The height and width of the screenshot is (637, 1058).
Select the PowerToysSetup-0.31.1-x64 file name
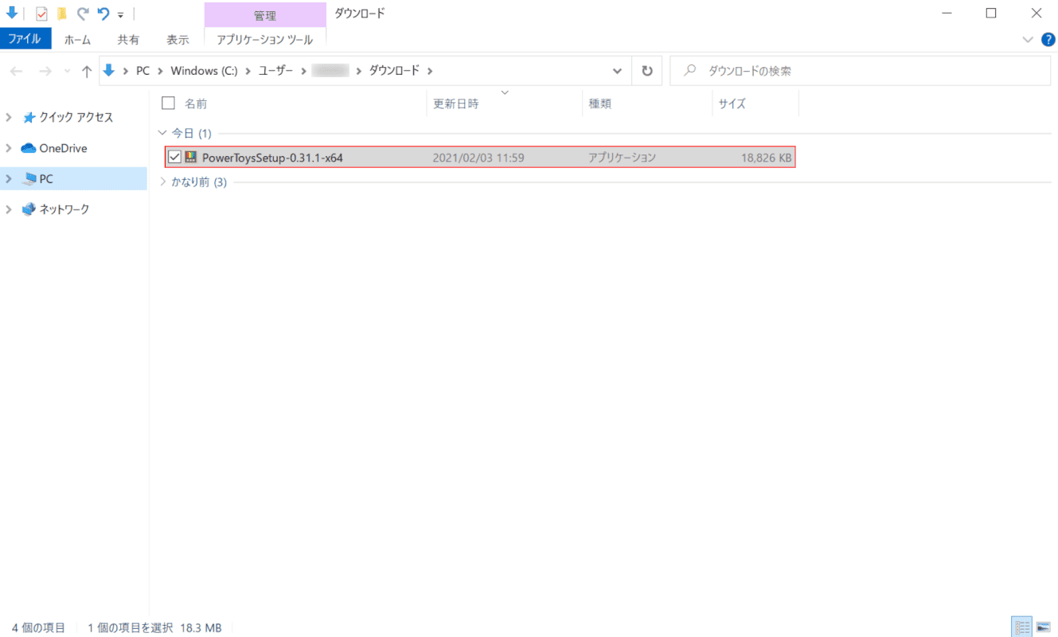point(272,158)
